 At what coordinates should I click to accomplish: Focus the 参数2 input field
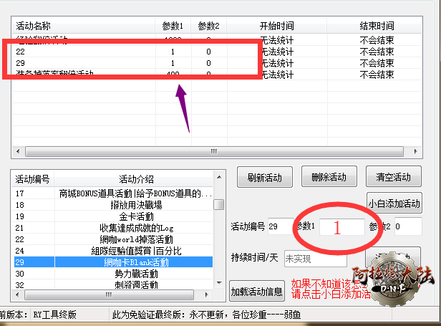(407, 227)
